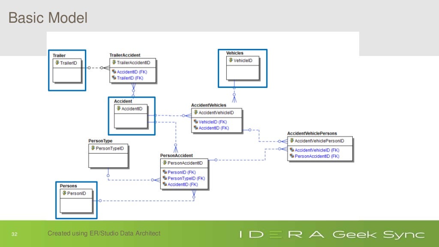The width and height of the screenshot is (439, 247).
Task: Click the slide number 32
Action: click(14, 234)
